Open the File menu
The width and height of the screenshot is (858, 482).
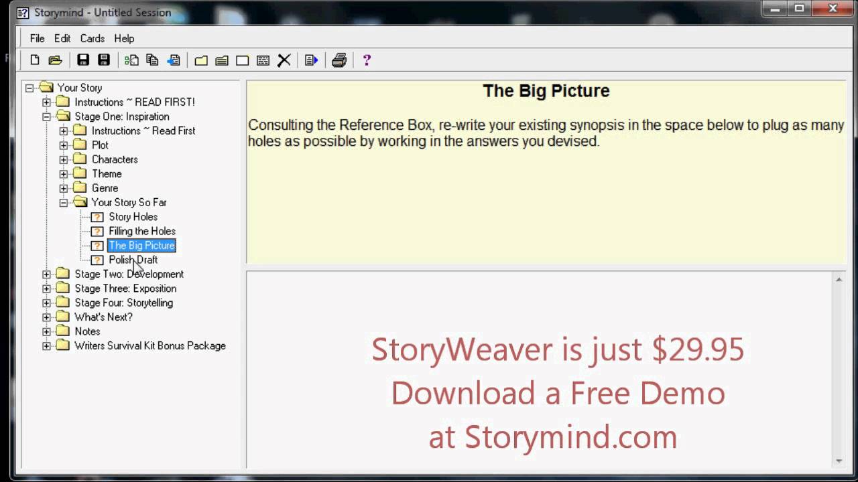[37, 39]
